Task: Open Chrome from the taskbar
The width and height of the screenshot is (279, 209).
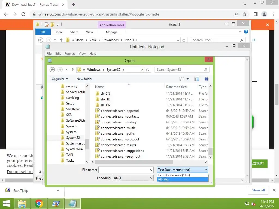Action: click(39, 204)
